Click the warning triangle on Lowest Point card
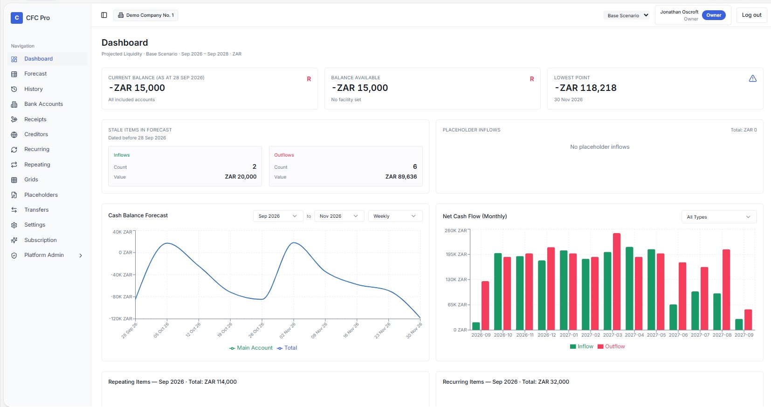Screen dimensions: 771x407 pyautogui.click(x=752, y=78)
